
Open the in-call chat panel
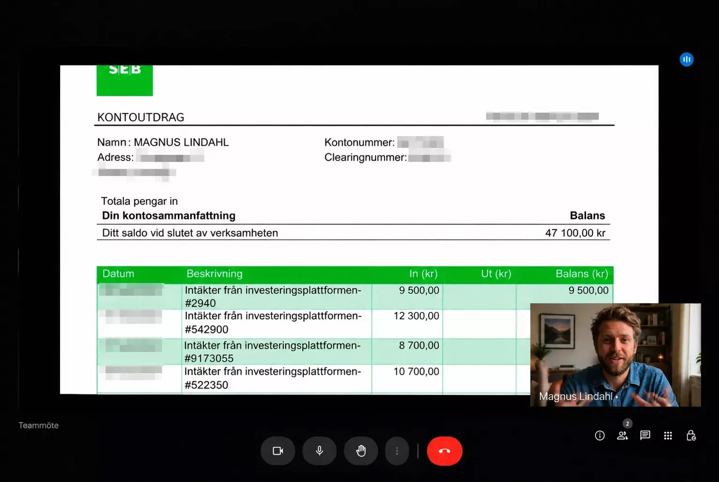click(x=645, y=436)
